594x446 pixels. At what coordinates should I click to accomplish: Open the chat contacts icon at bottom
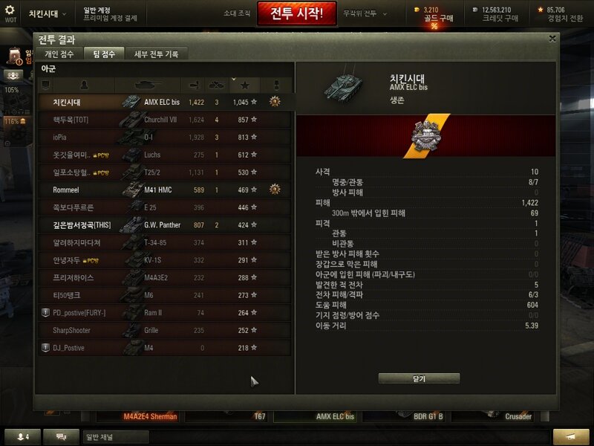click(x=62, y=437)
